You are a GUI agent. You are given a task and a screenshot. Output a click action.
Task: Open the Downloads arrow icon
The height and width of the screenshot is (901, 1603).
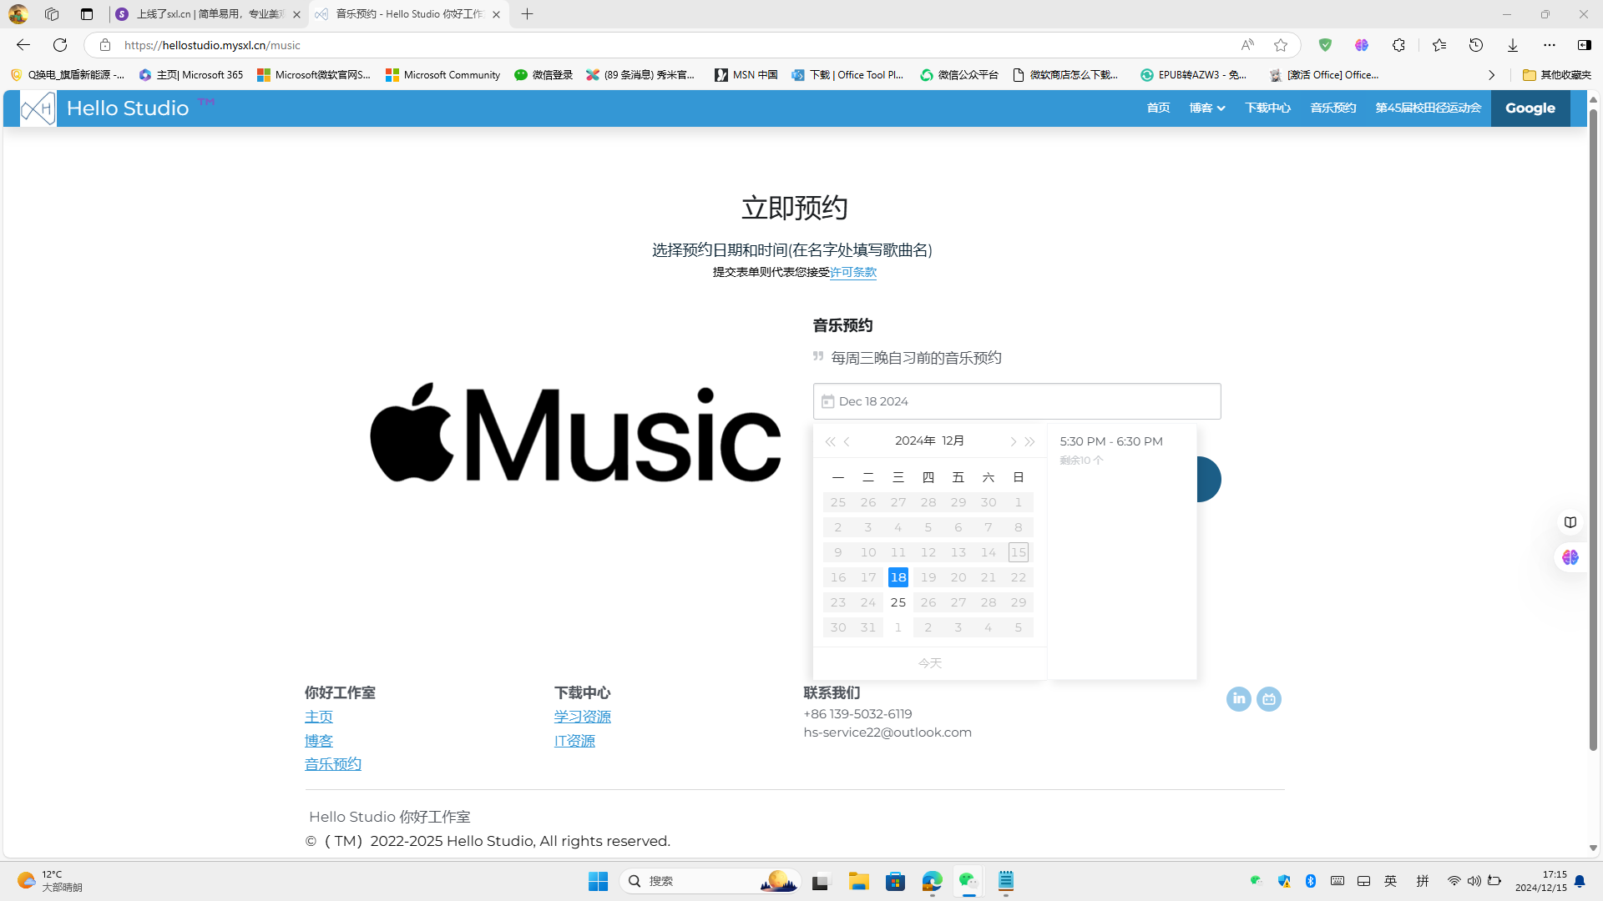click(x=1513, y=45)
